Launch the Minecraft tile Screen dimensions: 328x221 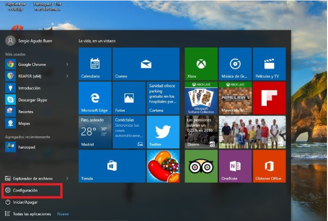[x=236, y=98]
